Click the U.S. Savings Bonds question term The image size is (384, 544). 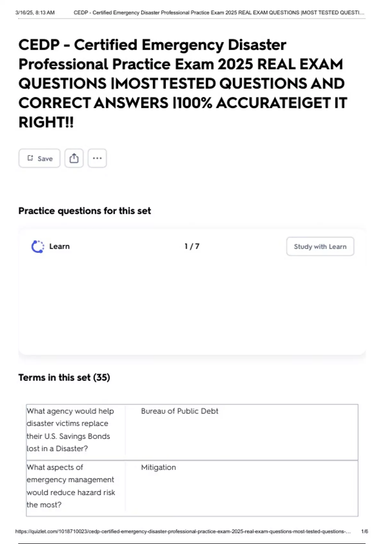pyautogui.click(x=70, y=430)
